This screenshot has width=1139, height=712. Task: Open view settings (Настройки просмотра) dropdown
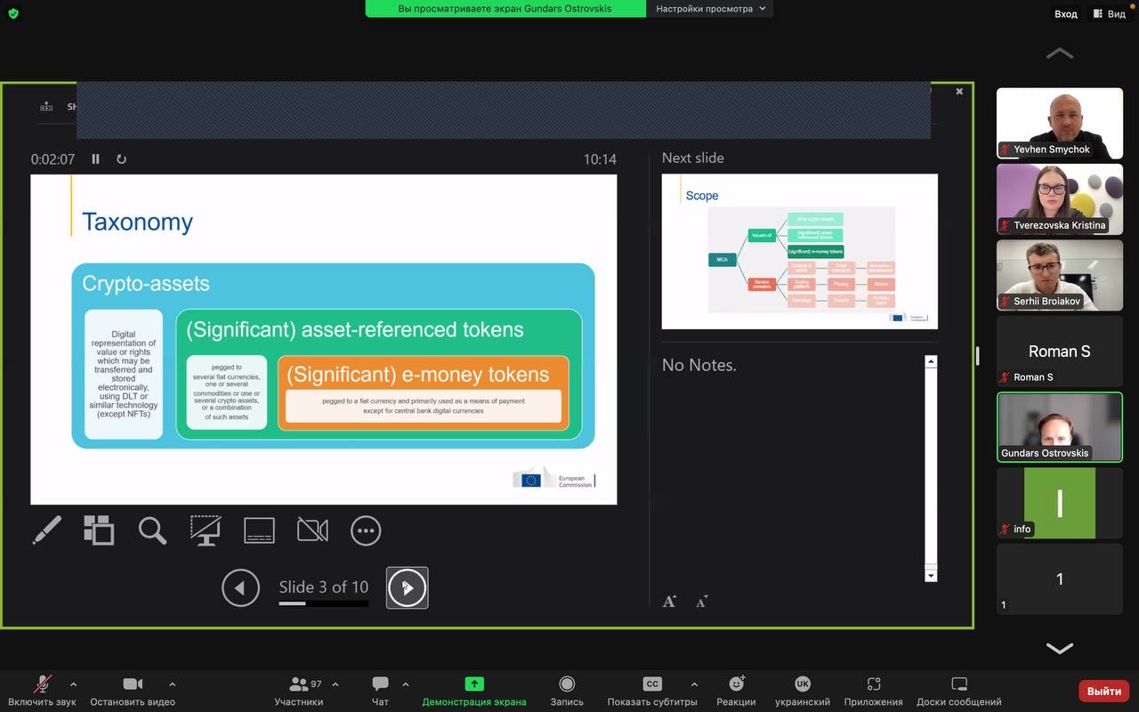709,9
